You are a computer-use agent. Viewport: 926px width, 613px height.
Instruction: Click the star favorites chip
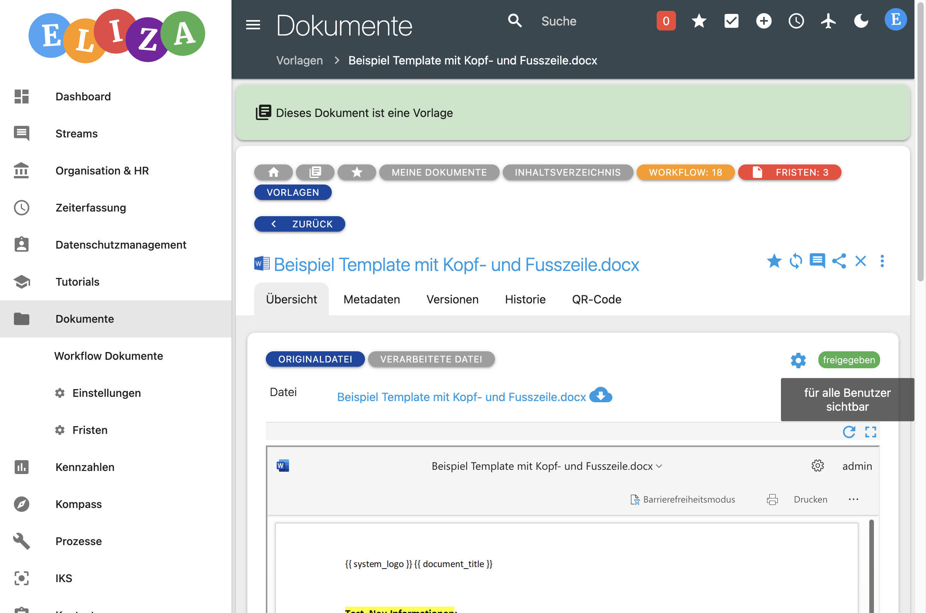tap(357, 173)
